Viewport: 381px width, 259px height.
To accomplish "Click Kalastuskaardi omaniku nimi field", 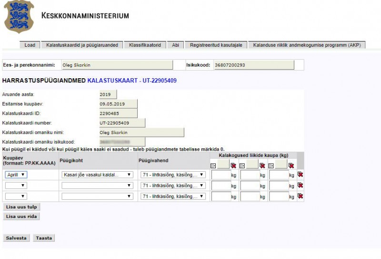I will pos(141,133).
